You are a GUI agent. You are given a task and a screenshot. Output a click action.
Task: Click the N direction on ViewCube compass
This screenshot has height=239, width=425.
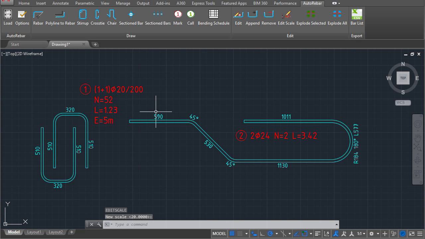coord(403,64)
